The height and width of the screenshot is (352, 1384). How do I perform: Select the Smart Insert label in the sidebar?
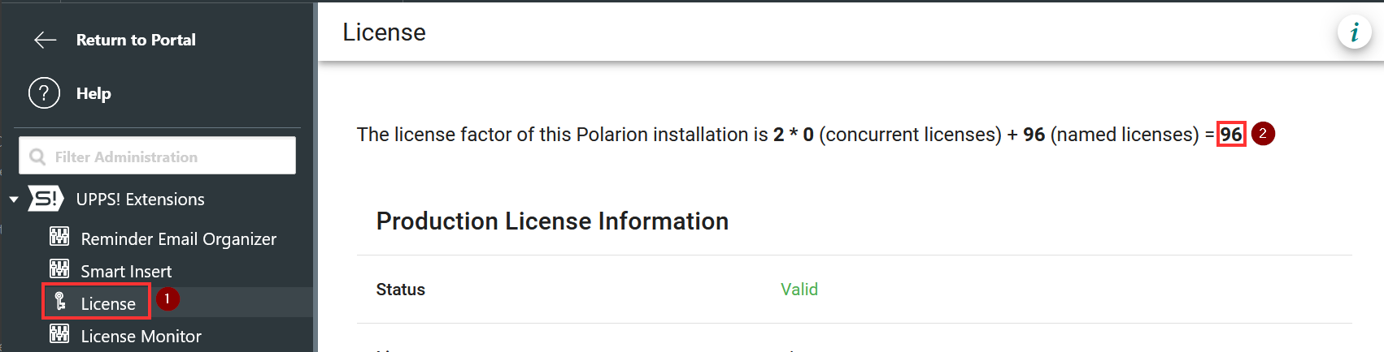(126, 271)
